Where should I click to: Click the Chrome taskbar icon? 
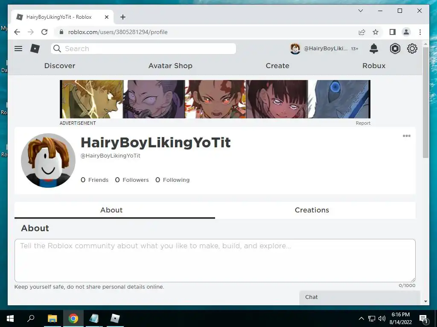click(73, 318)
